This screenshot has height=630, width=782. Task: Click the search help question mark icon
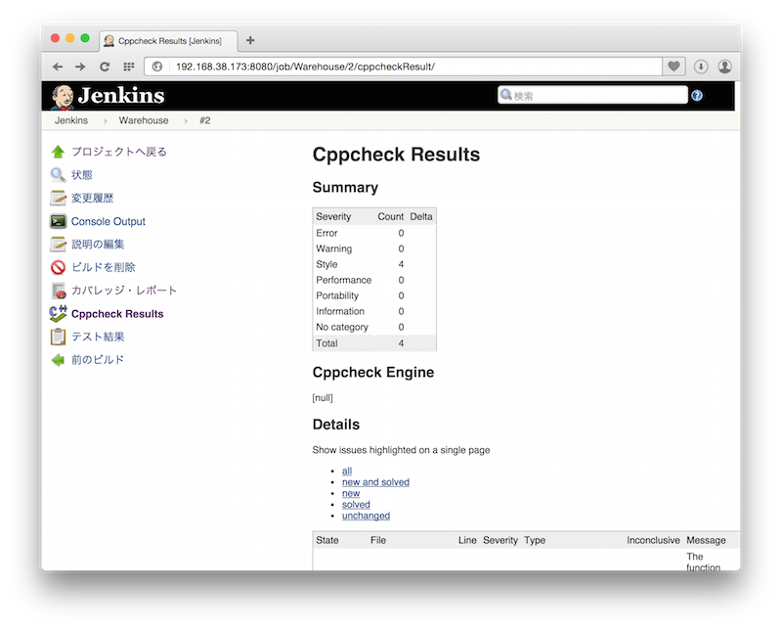(697, 96)
